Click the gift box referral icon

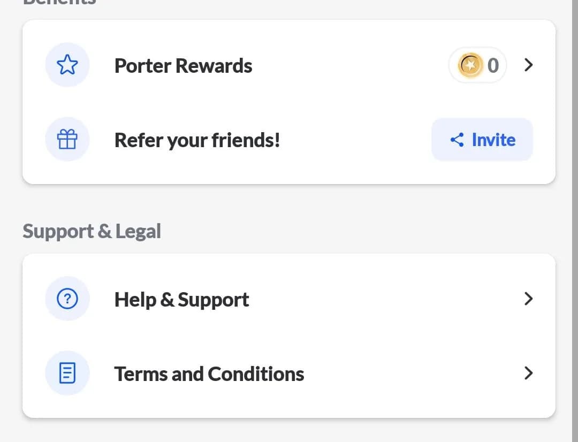click(67, 140)
